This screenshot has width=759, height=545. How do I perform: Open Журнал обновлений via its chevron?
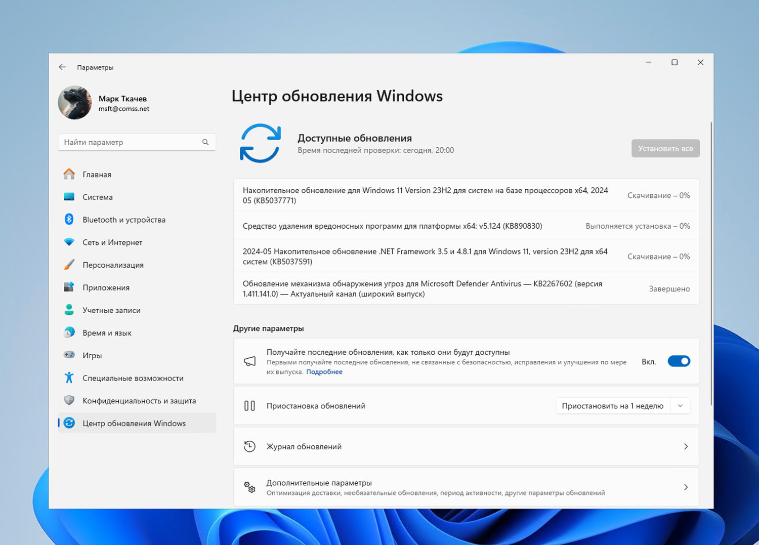coord(686,446)
